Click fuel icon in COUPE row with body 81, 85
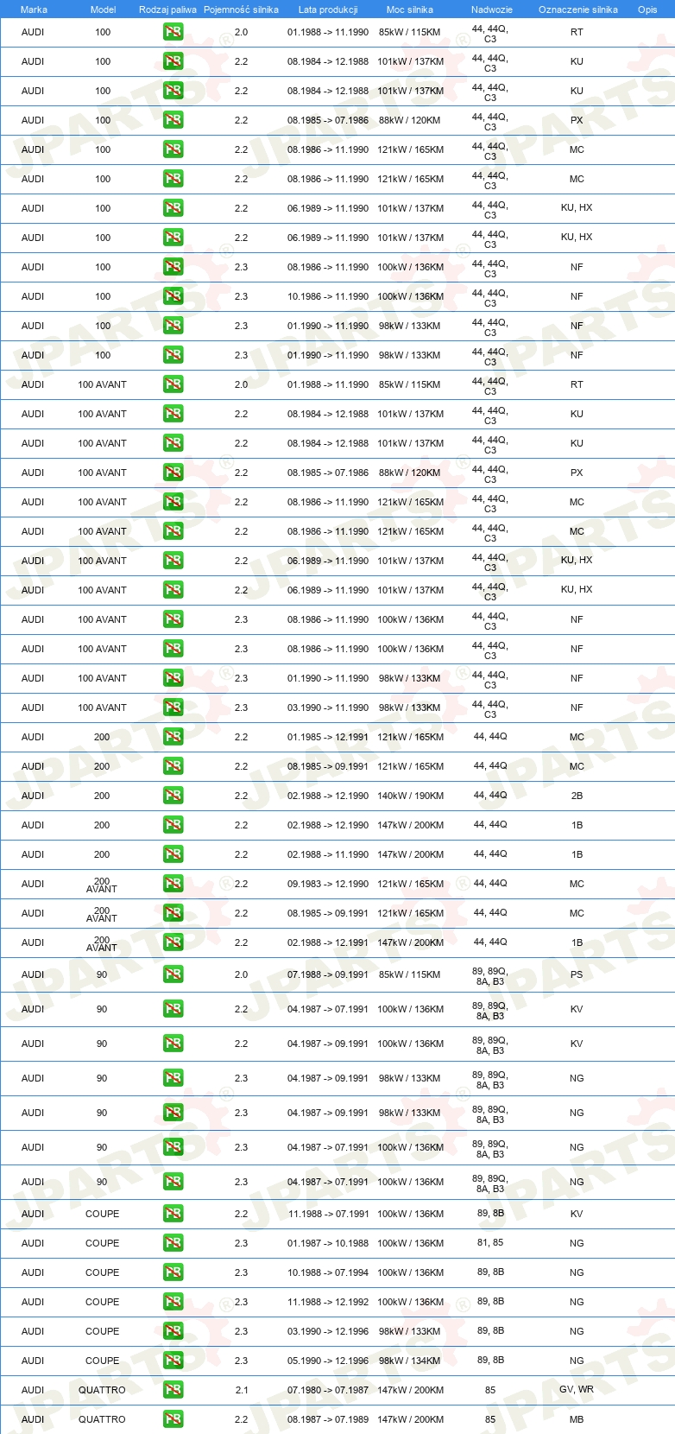675x1434 pixels. pos(173,1243)
